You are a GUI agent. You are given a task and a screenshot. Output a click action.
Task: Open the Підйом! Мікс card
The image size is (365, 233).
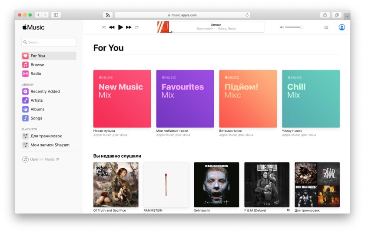pyautogui.click(x=248, y=99)
